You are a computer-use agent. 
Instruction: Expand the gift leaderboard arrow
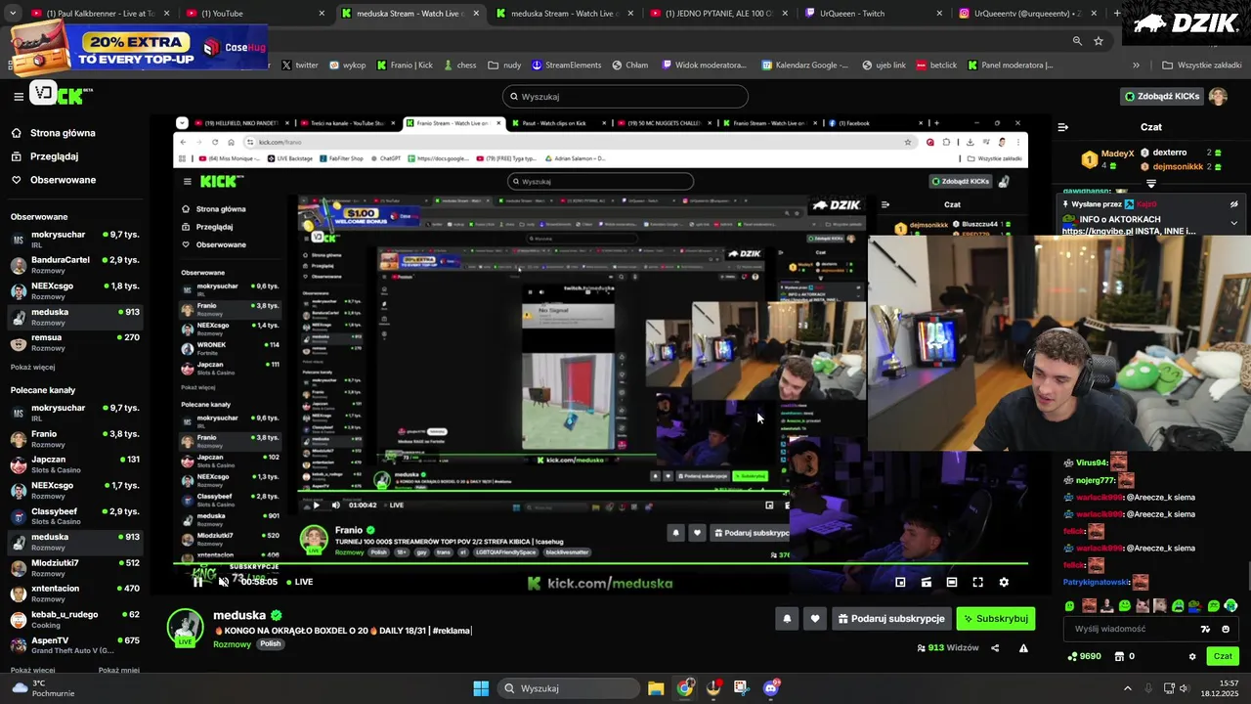click(1151, 184)
